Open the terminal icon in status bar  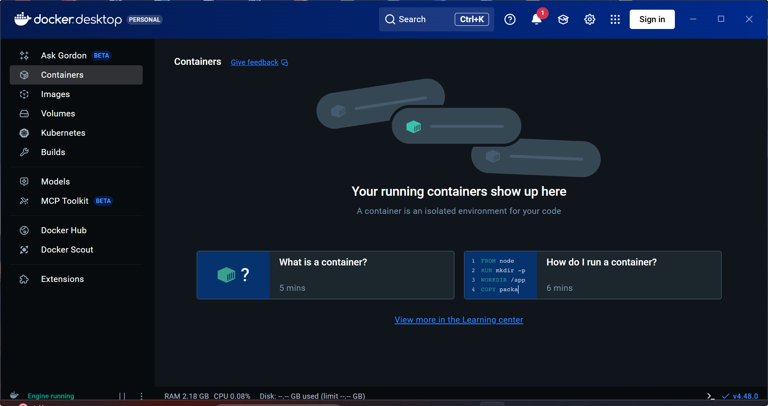coord(711,396)
